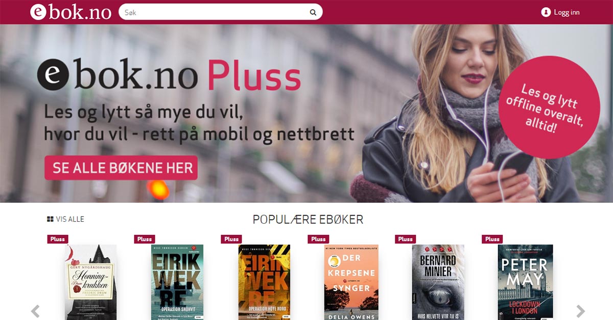The width and height of the screenshot is (613, 320).
Task: Click the Pluss badge above Honningkrukken
Action: [x=58, y=239]
